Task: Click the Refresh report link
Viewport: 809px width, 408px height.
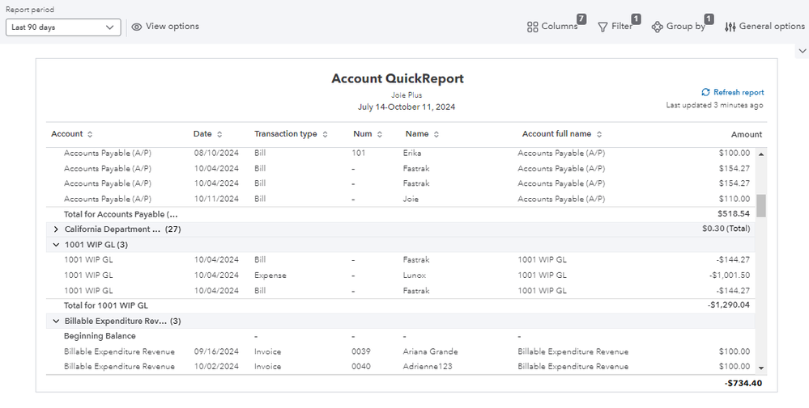Action: coord(738,92)
